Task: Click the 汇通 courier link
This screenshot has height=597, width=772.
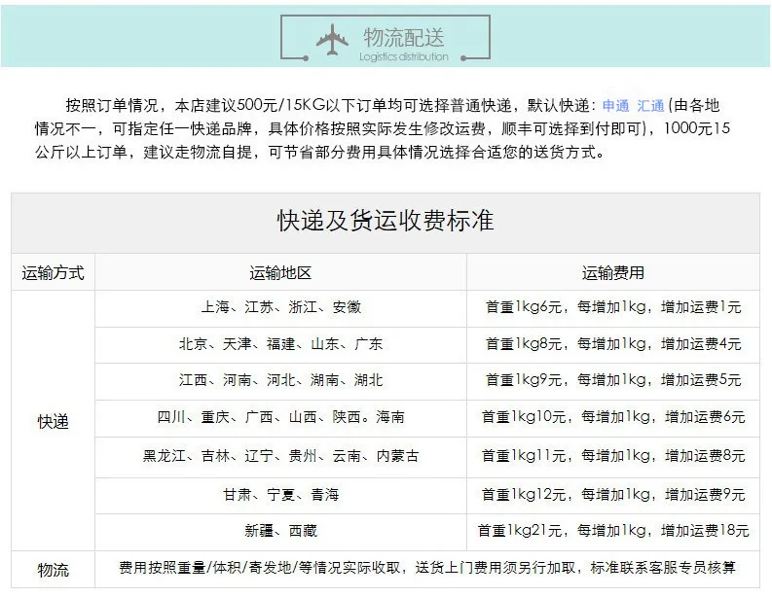Action: 650,105
